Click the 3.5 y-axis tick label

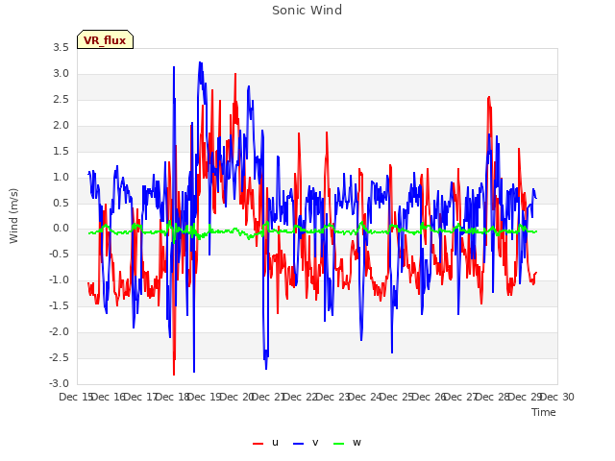61,48
